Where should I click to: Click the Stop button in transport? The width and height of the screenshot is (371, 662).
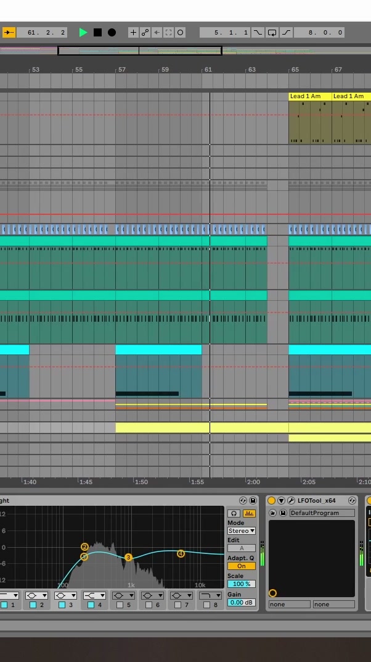[x=98, y=33]
